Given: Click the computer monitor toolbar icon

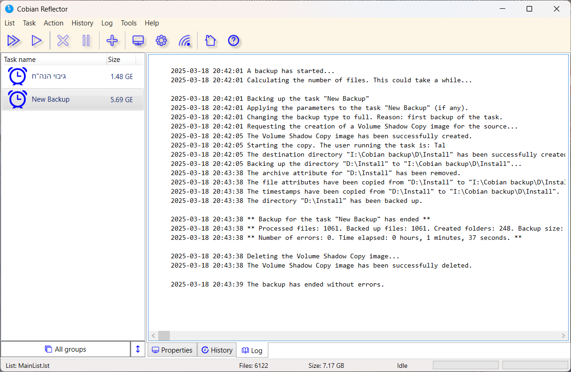Looking at the screenshot, I should [138, 41].
